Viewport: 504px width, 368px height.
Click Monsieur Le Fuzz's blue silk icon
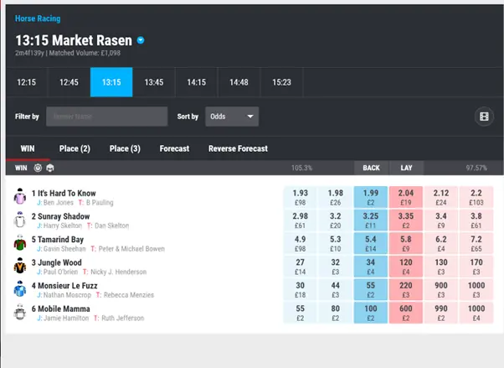click(20, 290)
